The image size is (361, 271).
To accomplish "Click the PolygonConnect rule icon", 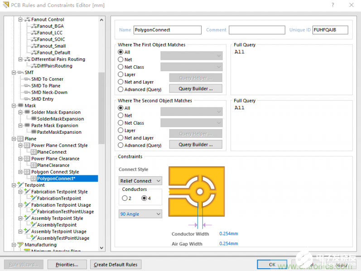I will 34,179.
